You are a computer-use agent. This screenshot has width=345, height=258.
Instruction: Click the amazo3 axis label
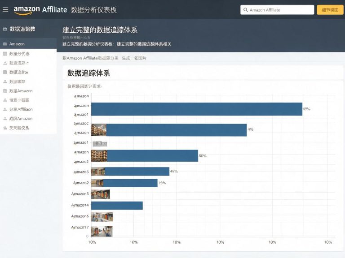(81, 172)
